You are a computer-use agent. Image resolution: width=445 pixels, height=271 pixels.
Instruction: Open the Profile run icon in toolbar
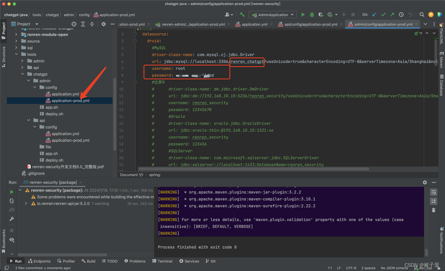[330, 15]
